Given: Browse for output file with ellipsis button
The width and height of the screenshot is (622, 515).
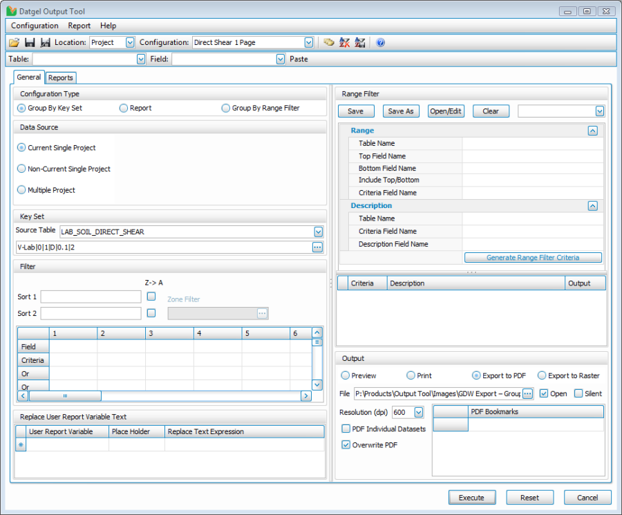Looking at the screenshot, I should (x=528, y=393).
